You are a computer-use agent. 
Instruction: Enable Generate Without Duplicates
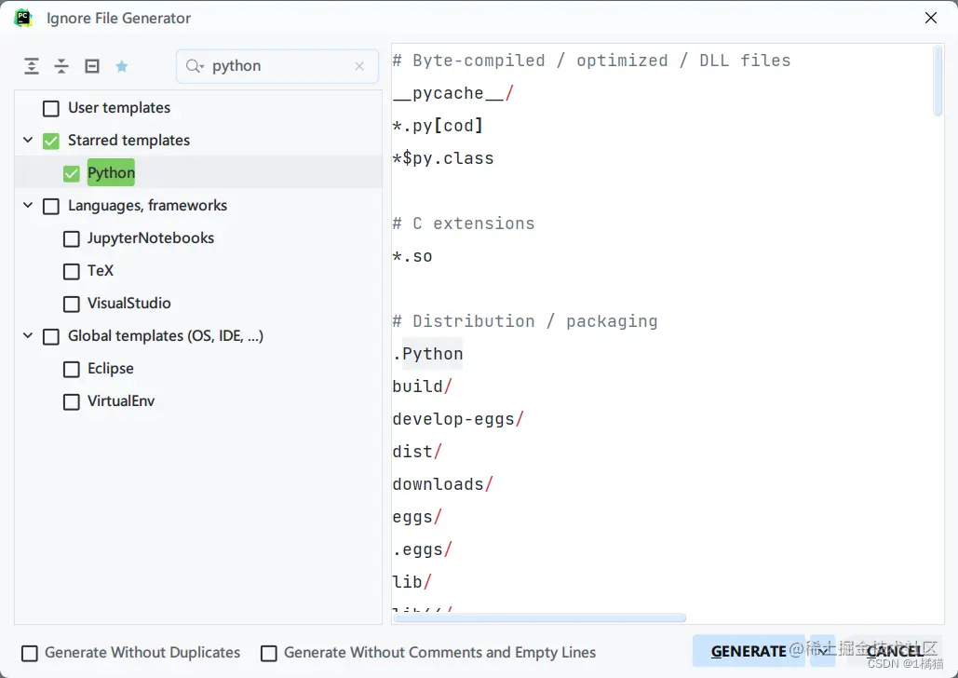(x=31, y=653)
